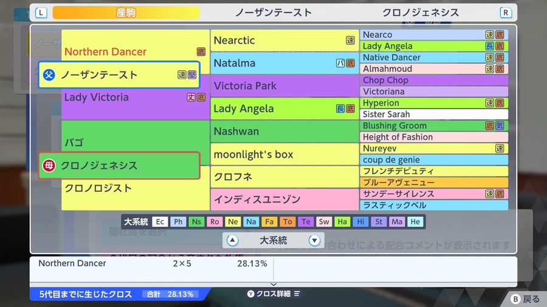This screenshot has height=307, width=547.
Task: Click the ラスティックベル row
Action: click(x=434, y=205)
